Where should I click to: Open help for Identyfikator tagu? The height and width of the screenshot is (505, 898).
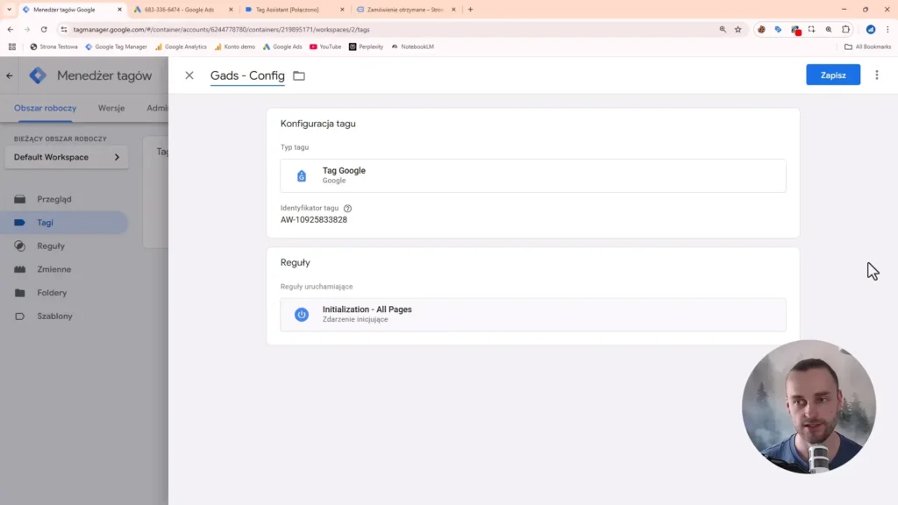347,209
